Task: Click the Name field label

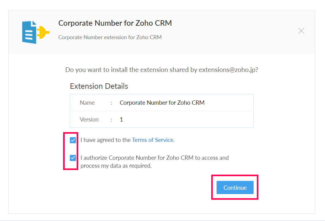Action: [87, 103]
